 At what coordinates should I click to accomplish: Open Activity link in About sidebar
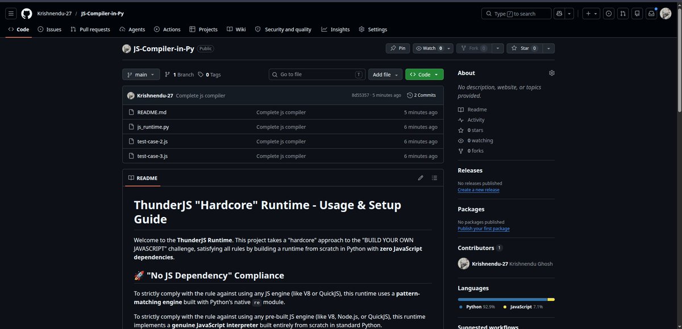tap(471, 120)
